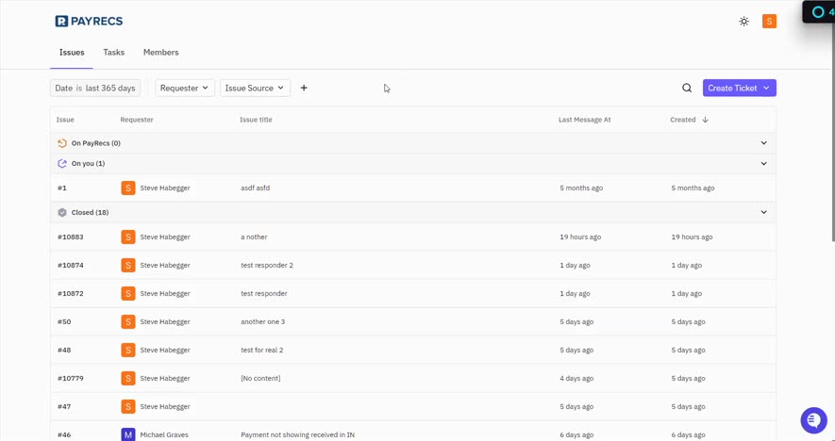
Task: Click avatar in issue #10872 row
Action: 127,293
